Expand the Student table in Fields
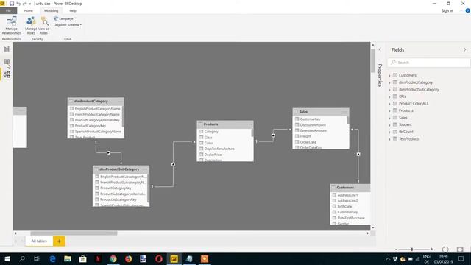This screenshot has height=265, width=471. pos(389,124)
